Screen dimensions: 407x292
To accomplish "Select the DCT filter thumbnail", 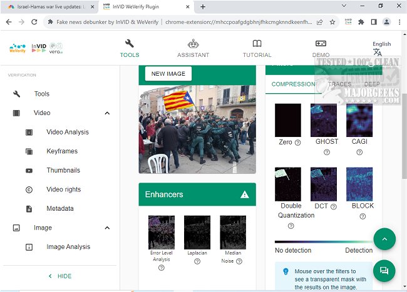I will click(324, 184).
